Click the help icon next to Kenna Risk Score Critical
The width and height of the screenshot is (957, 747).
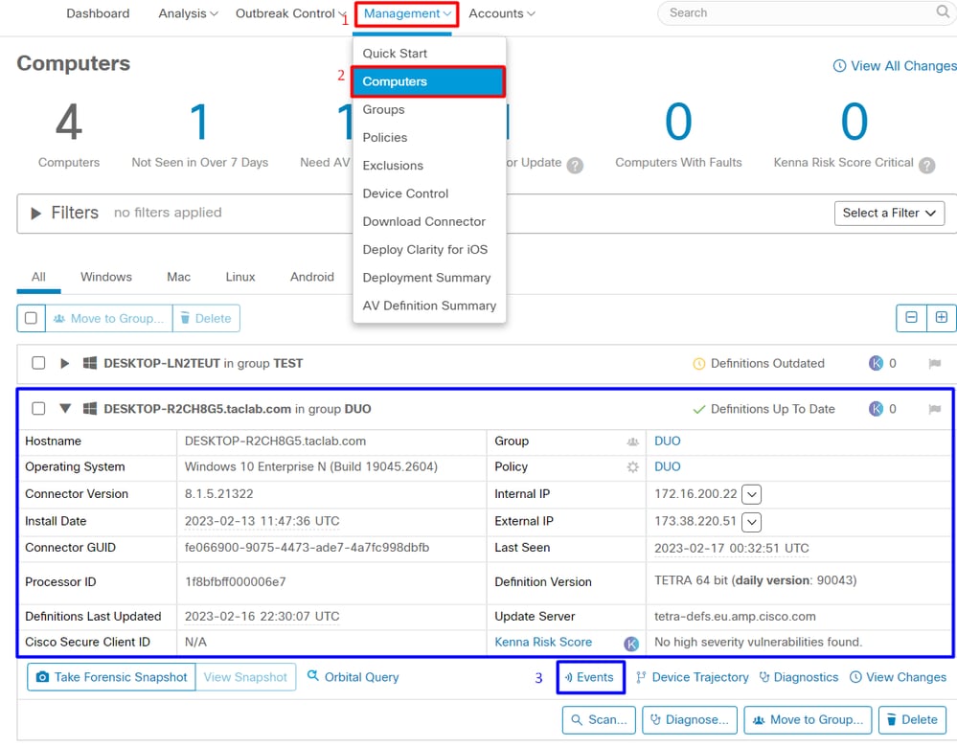click(x=926, y=165)
